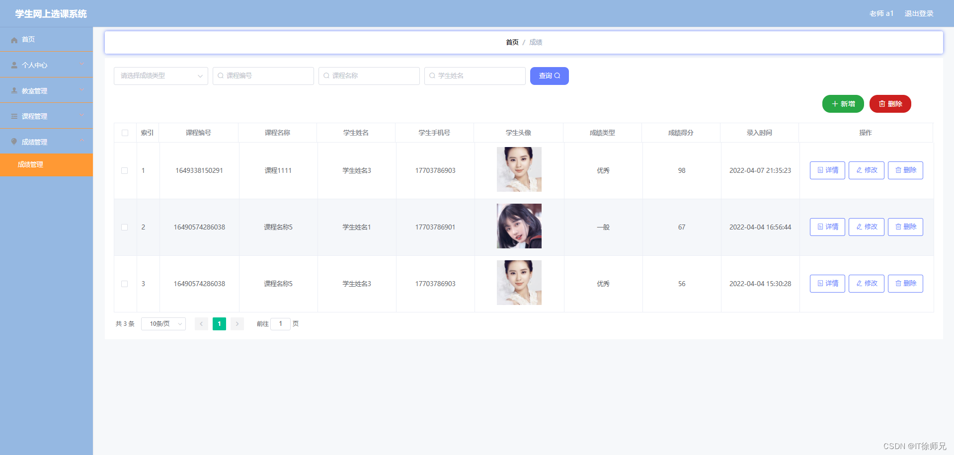Open the 10条/页 page size dropdown

point(163,323)
